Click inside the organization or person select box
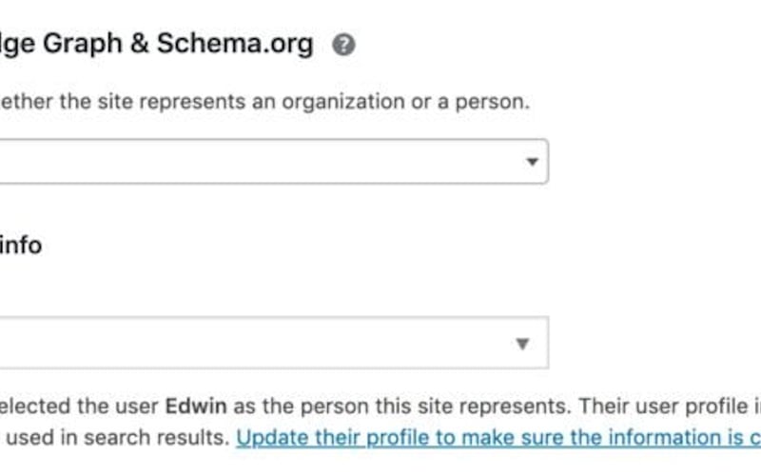Screen dimensions: 761x476 266,162
